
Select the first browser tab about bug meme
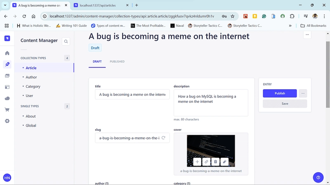pos(39,5)
